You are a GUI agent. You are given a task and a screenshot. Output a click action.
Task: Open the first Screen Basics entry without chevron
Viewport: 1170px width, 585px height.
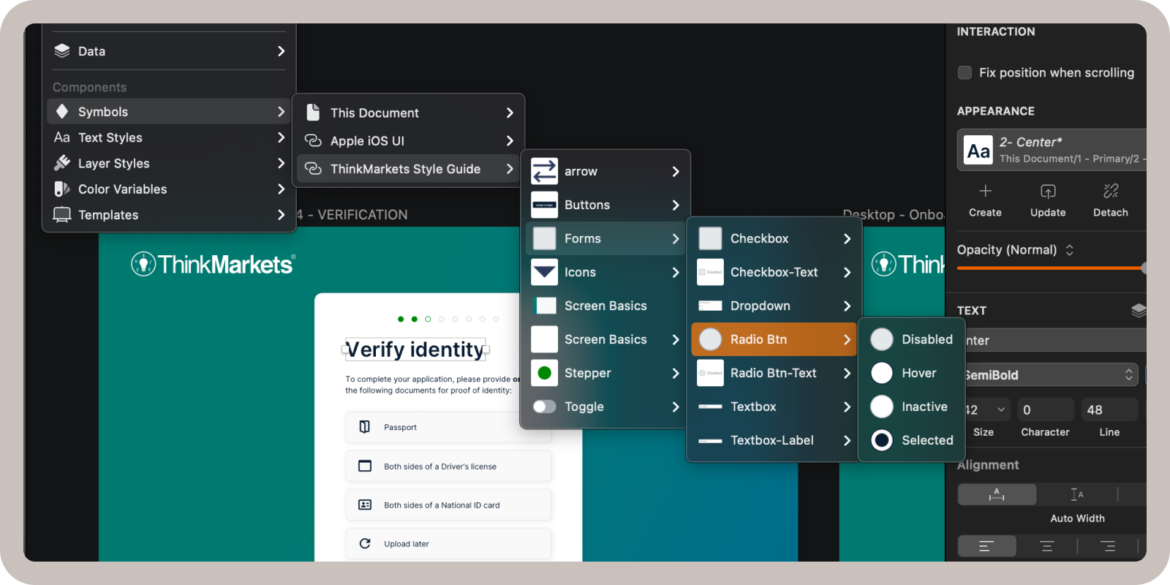605,306
